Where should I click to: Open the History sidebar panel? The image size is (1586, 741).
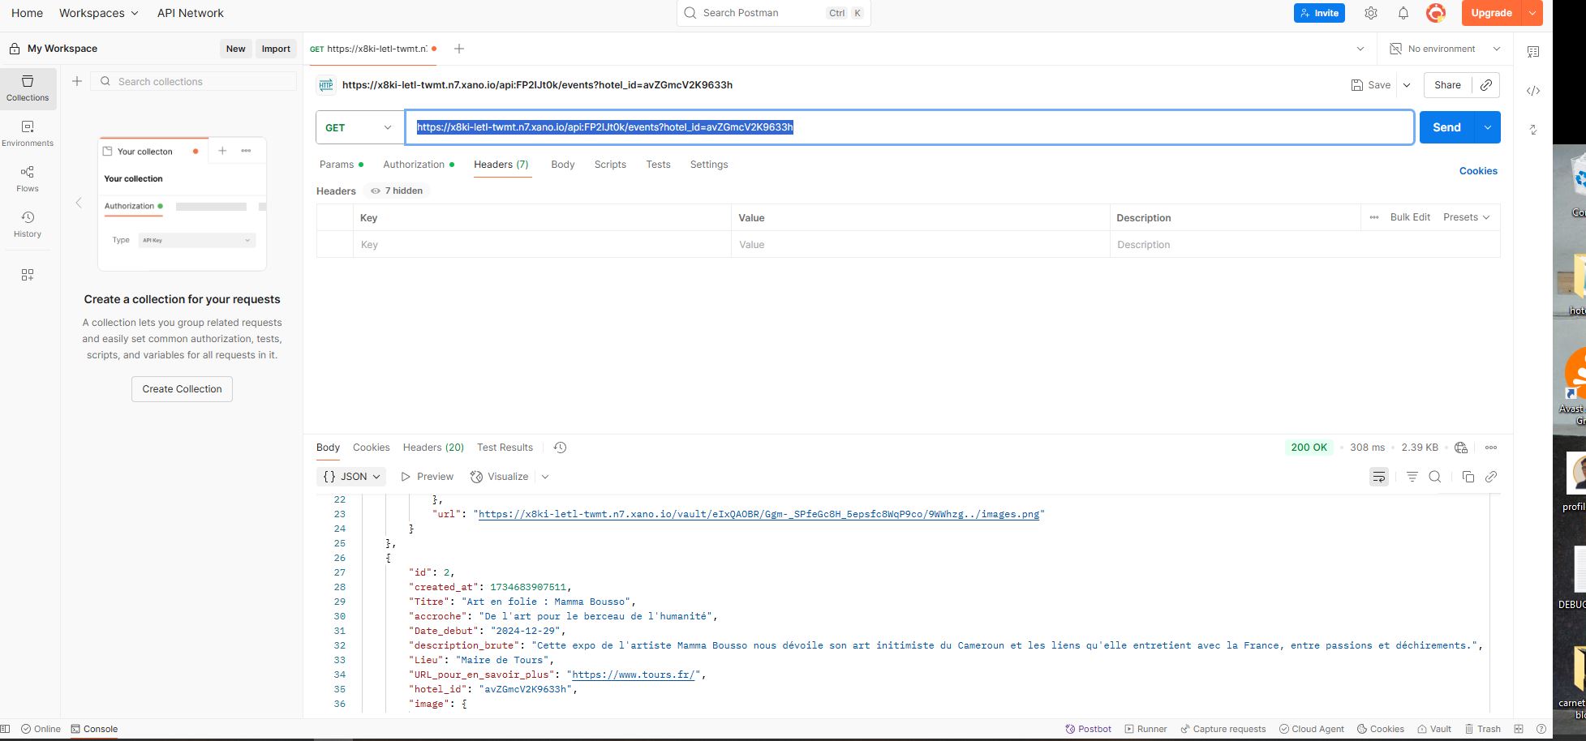pos(28,225)
